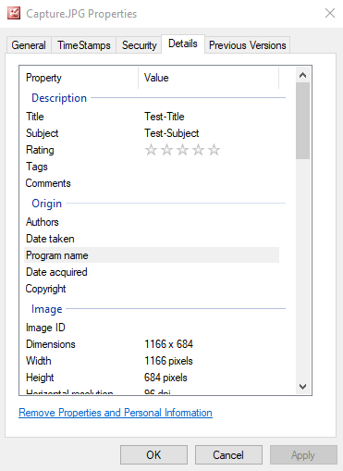Set Rating to five stars

pos(214,150)
